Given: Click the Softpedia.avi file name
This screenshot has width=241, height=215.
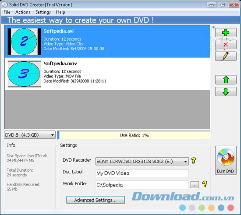Looking at the screenshot, I should point(59,31).
